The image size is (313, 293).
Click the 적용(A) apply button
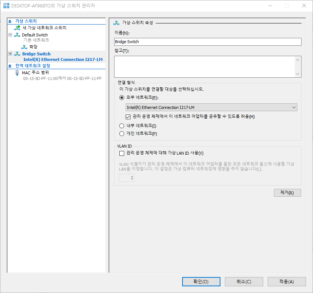click(287, 281)
